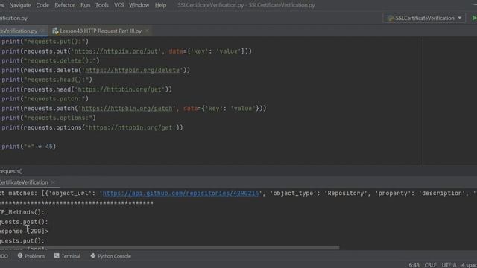Click the esponse [200]> console output line
This screenshot has height=268, width=477.
[x=24, y=232]
